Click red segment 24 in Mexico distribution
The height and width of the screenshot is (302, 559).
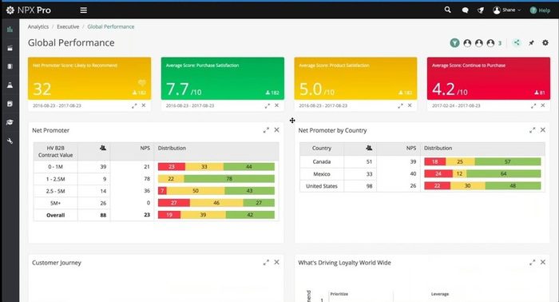coord(438,174)
